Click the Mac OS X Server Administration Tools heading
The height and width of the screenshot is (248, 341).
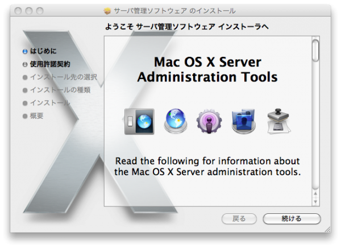click(207, 69)
